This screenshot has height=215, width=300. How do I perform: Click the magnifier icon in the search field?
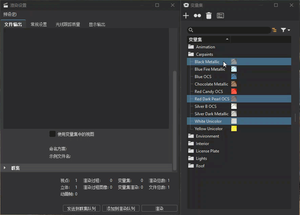coord(191,30)
